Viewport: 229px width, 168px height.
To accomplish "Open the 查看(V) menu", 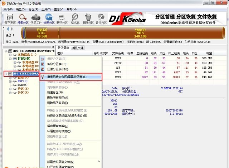I will (59, 10).
